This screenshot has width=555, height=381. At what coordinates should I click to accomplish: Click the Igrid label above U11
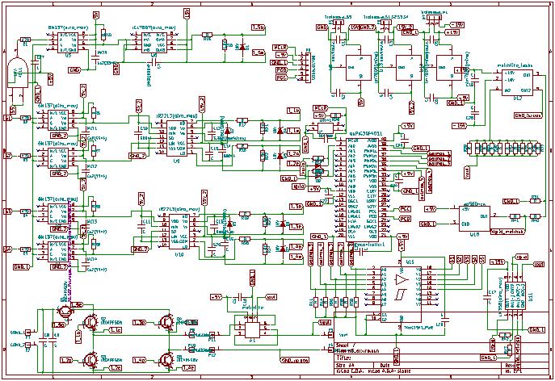523,257
